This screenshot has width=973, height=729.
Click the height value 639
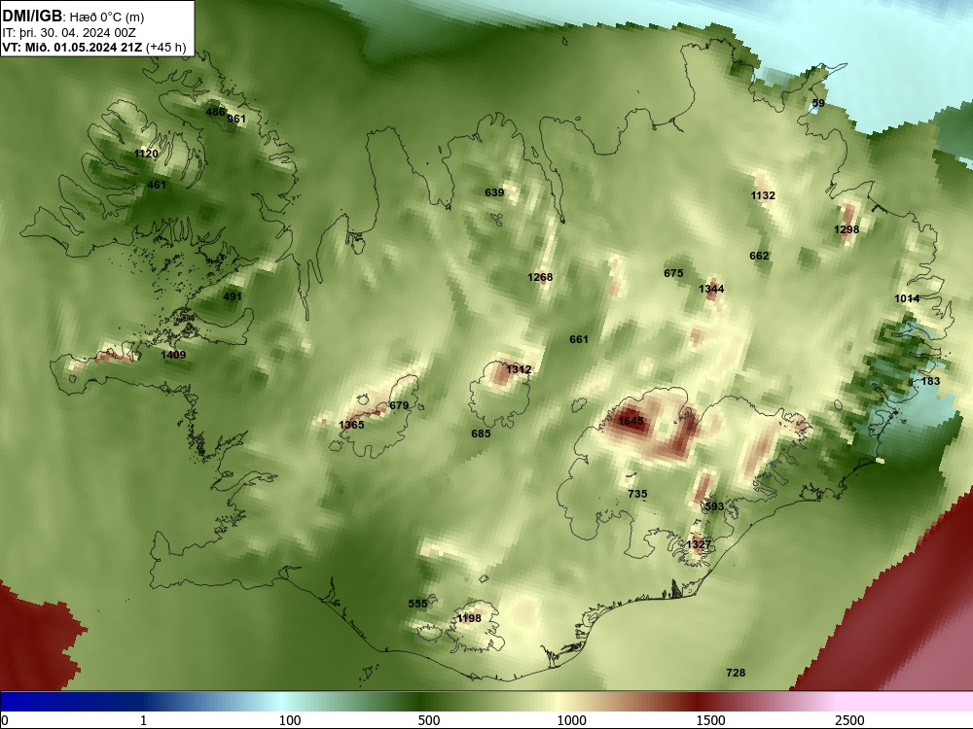[494, 192]
